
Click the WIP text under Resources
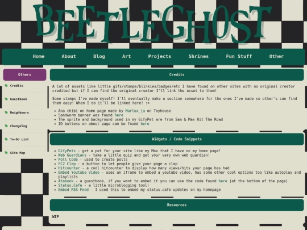tap(55, 217)
